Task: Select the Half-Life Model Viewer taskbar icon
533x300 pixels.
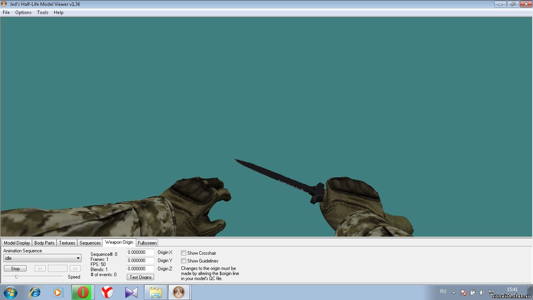Action: point(179,292)
